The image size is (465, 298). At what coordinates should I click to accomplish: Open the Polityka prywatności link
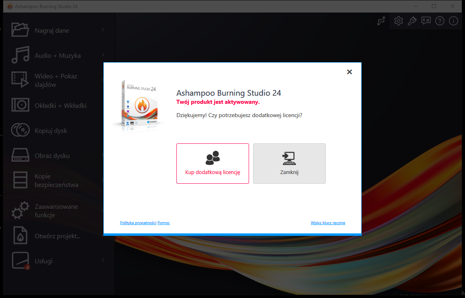(x=138, y=222)
